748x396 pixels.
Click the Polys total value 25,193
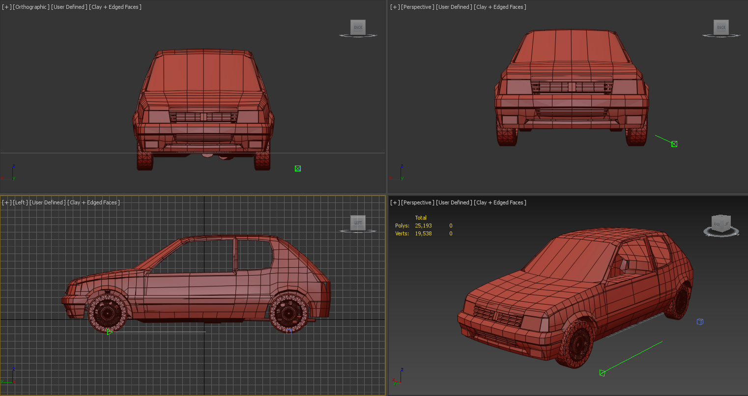(x=423, y=226)
